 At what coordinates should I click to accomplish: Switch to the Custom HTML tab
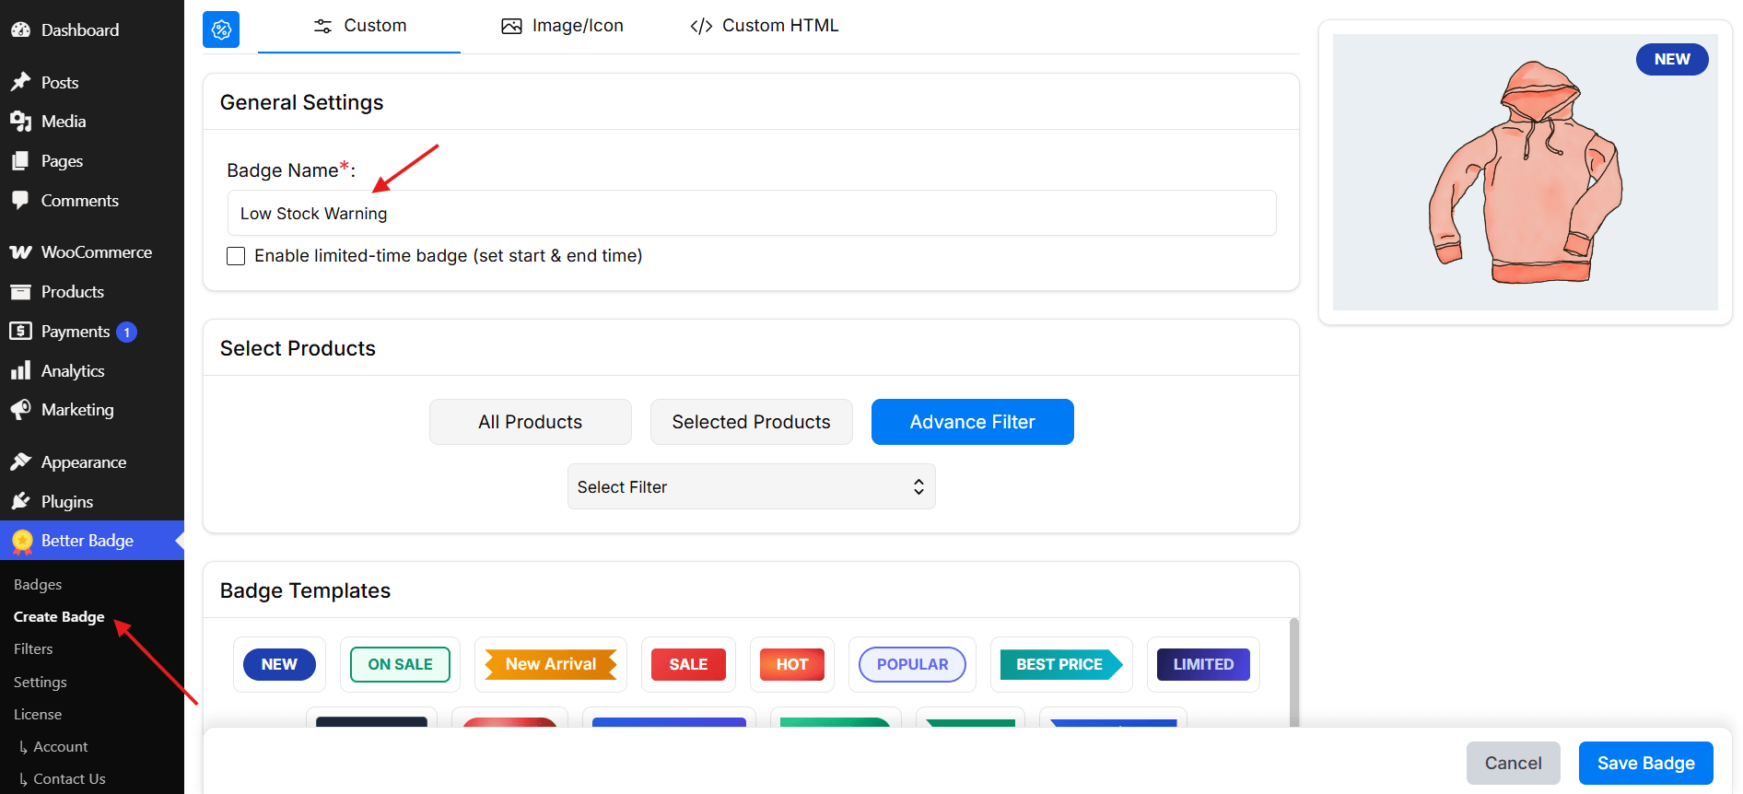[x=765, y=26]
